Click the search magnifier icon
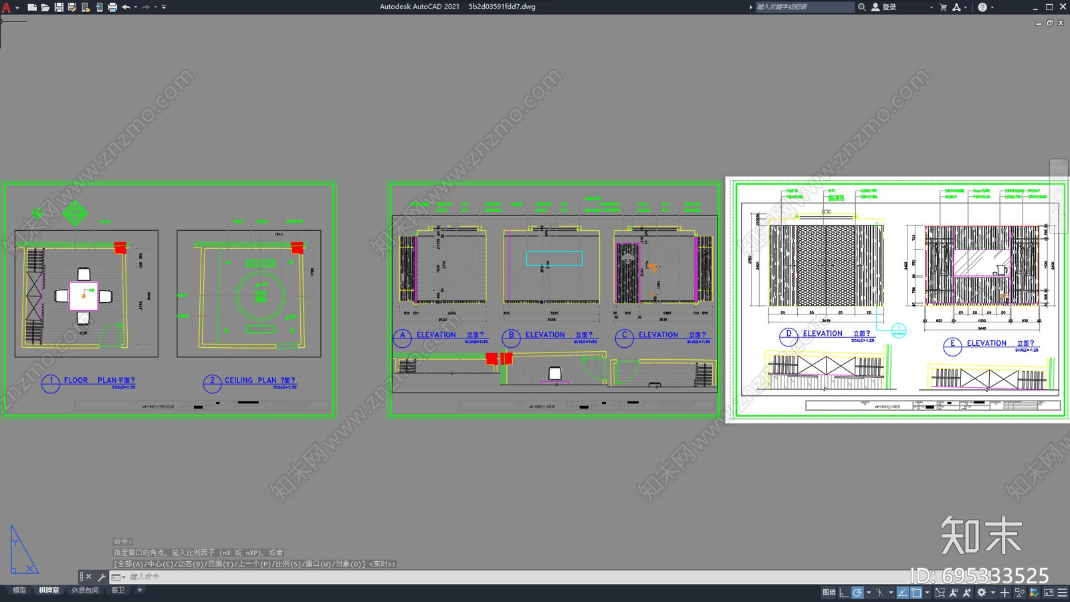Screen dimensions: 1070x602 click(862, 7)
